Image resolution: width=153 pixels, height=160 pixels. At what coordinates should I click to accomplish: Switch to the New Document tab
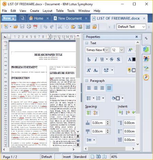tap(70, 18)
